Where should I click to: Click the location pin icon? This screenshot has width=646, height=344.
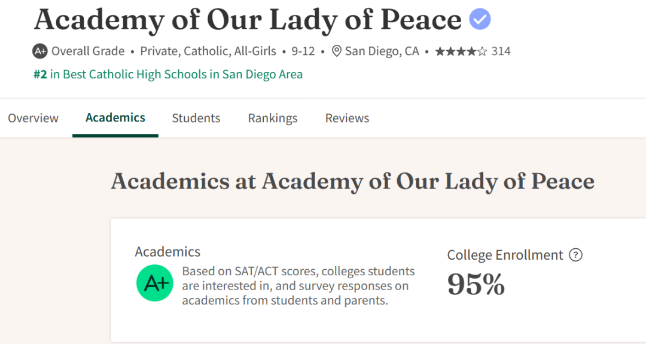tap(337, 51)
